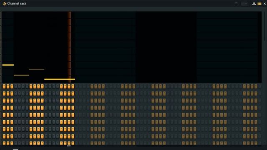Image resolution: width=267 pixels, height=150 pixels.
Task: Select the thin third note in the piano roll
Action: click(x=37, y=69)
